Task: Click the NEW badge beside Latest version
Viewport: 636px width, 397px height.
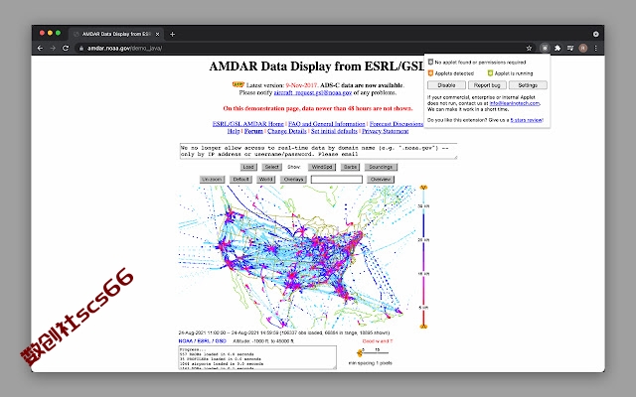Action: [x=238, y=84]
